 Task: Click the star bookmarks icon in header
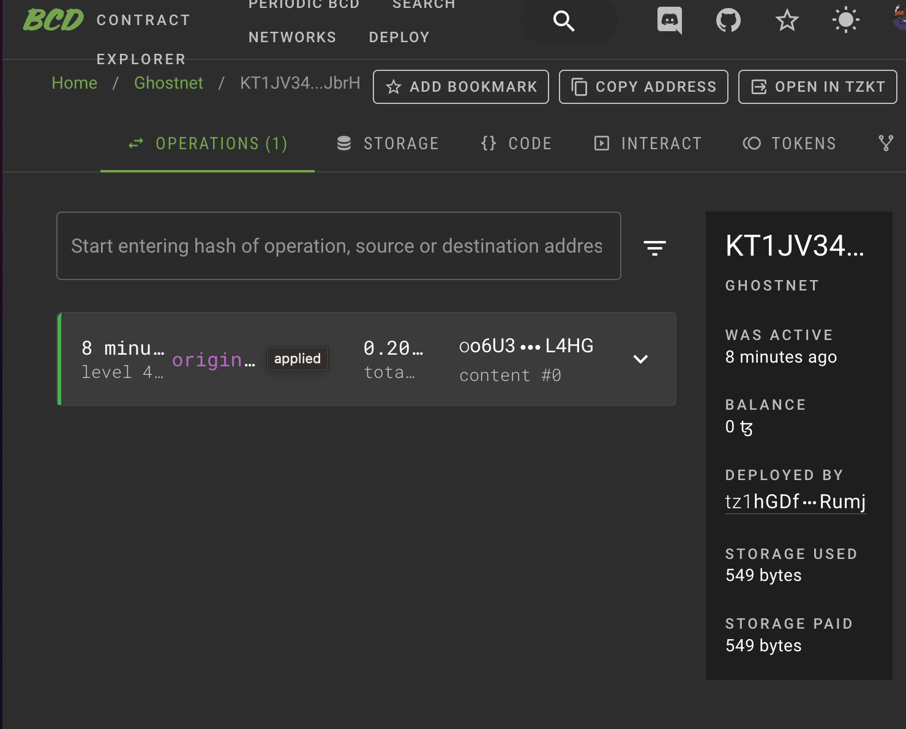[787, 21]
